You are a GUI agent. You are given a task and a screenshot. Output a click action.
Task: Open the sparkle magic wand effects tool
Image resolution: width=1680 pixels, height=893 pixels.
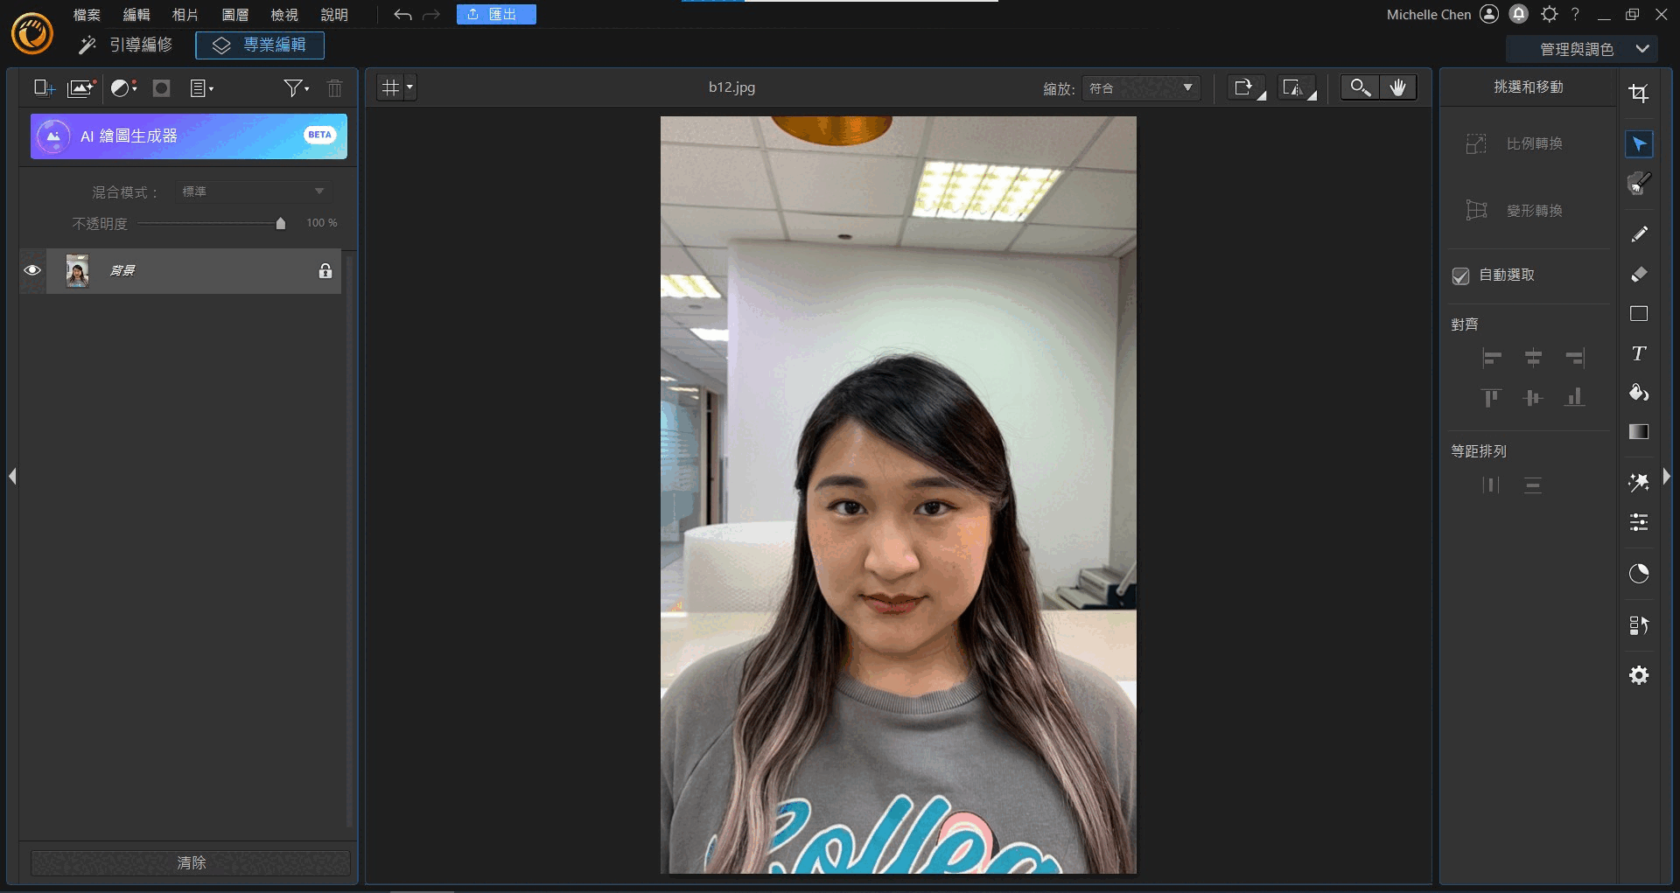(x=1639, y=482)
